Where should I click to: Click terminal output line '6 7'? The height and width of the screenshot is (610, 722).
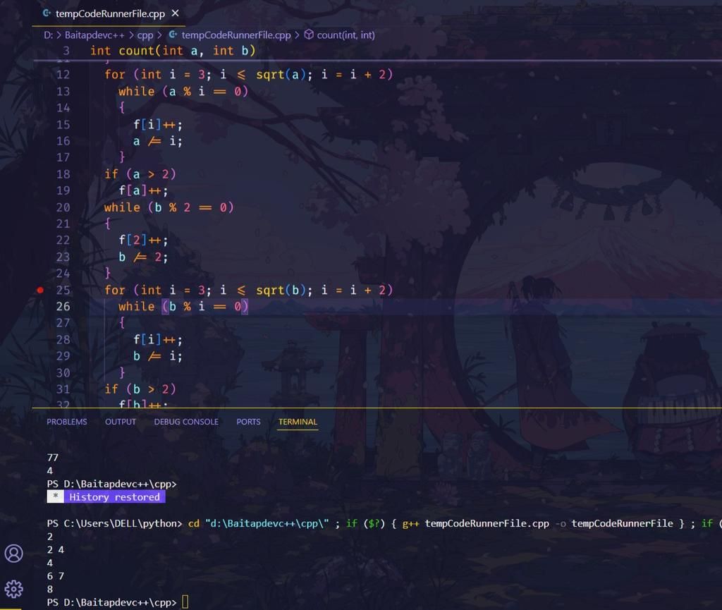coord(55,576)
